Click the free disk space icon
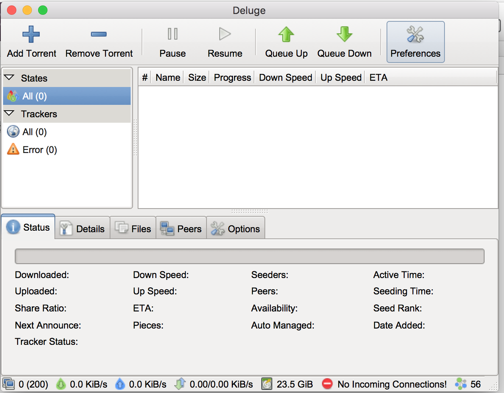Viewport: 504px width, 393px height. [267, 384]
